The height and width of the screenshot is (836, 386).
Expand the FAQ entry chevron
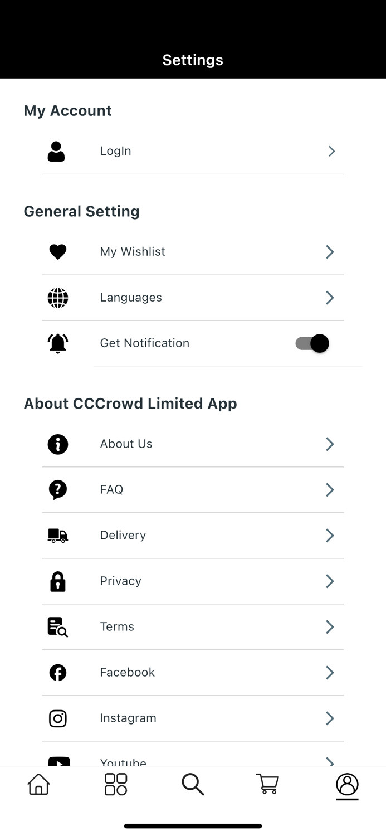[329, 490]
